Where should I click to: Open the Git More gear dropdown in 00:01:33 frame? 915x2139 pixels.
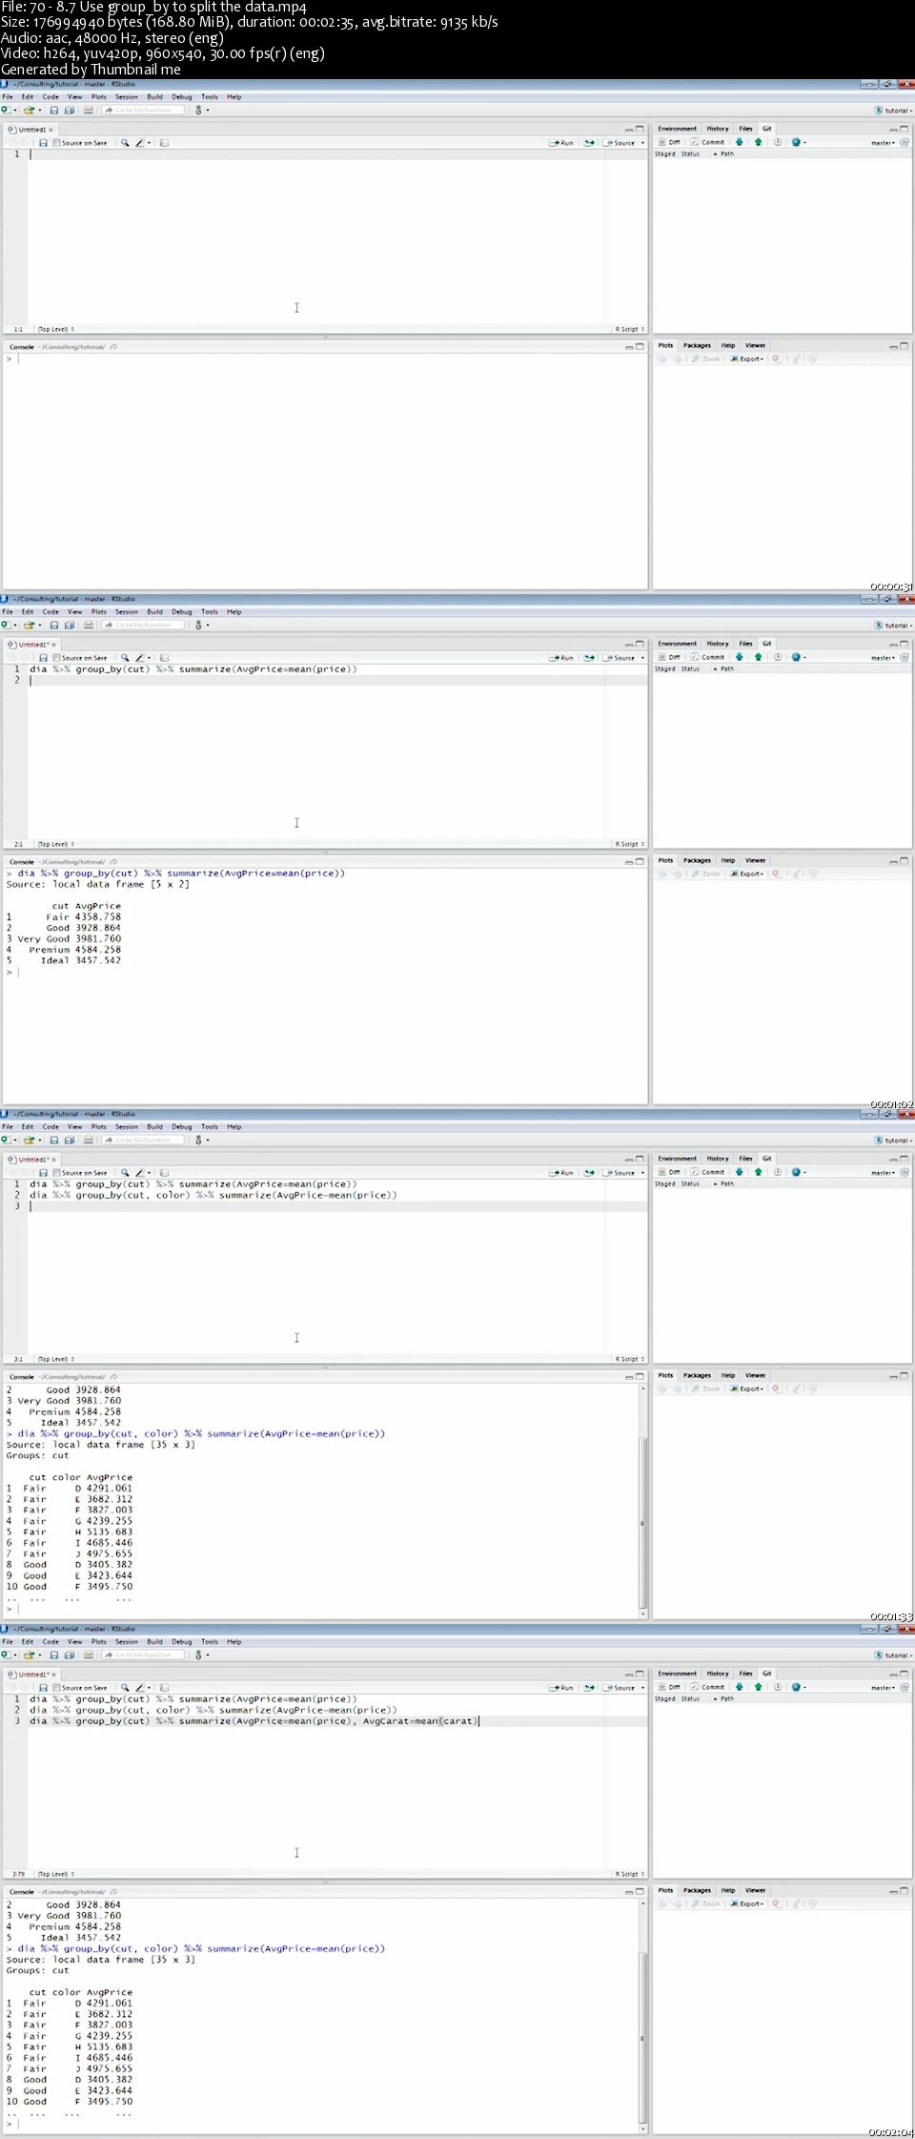click(799, 1172)
